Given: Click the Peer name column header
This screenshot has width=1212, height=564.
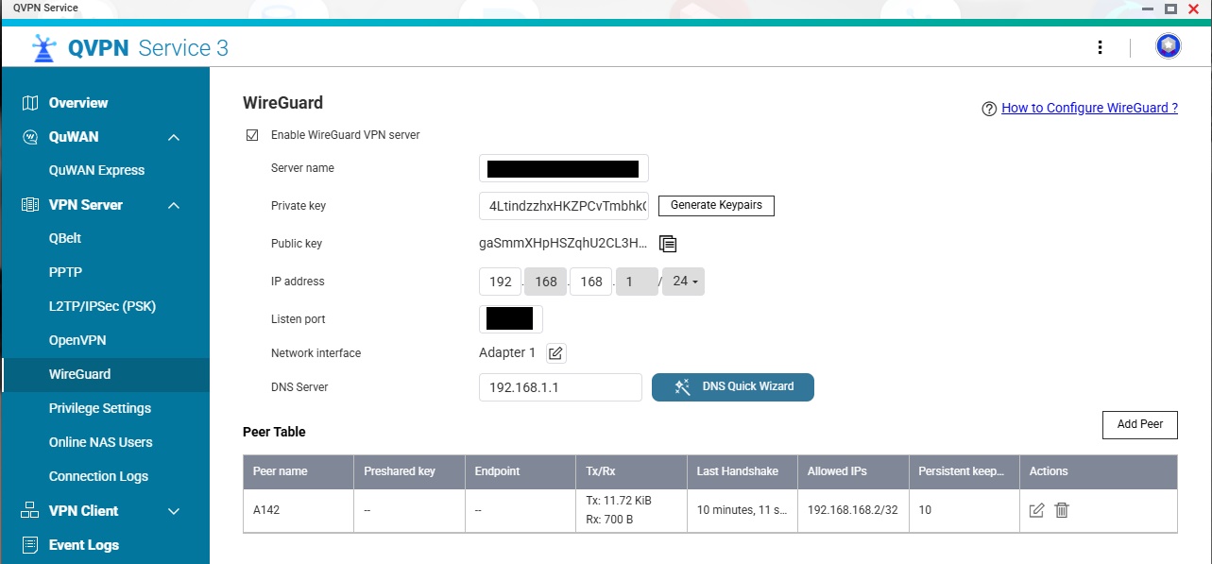Looking at the screenshot, I should click(299, 471).
